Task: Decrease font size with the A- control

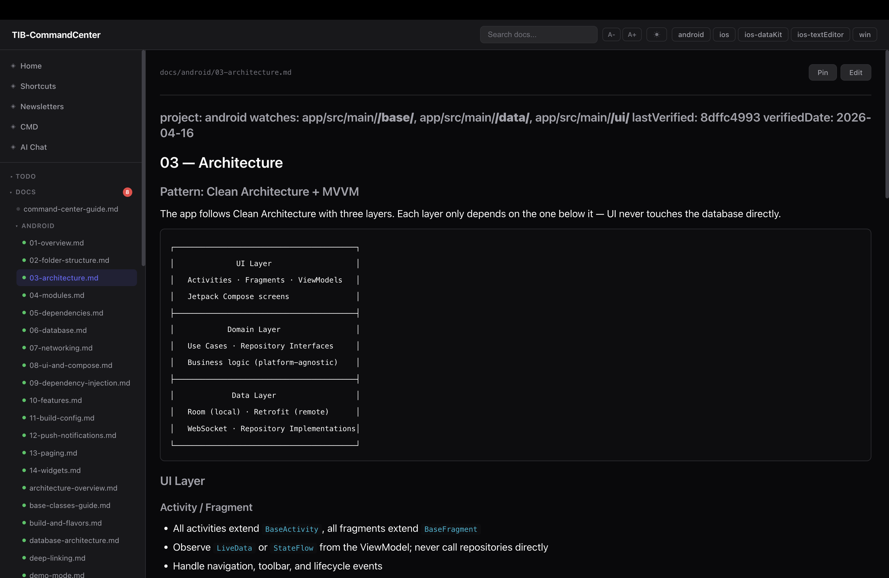Action: tap(611, 34)
